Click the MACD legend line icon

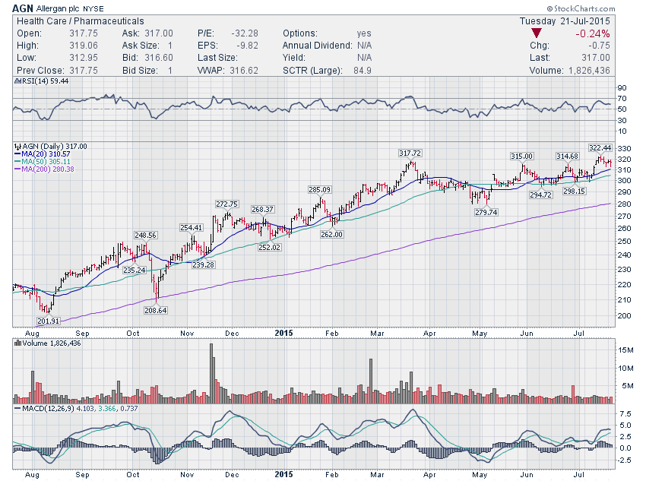pyautogui.click(x=17, y=409)
